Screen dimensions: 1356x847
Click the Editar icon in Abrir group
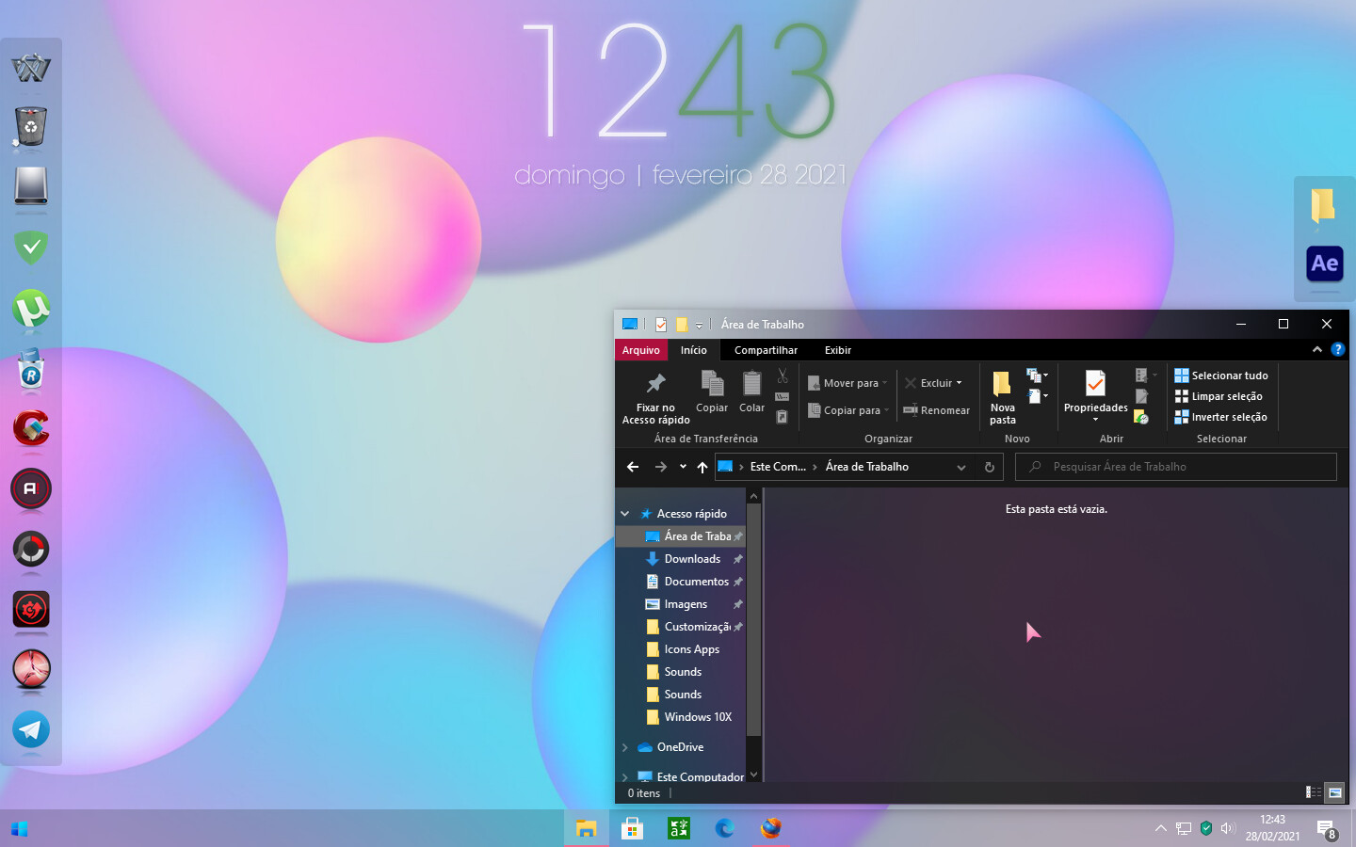(1142, 396)
